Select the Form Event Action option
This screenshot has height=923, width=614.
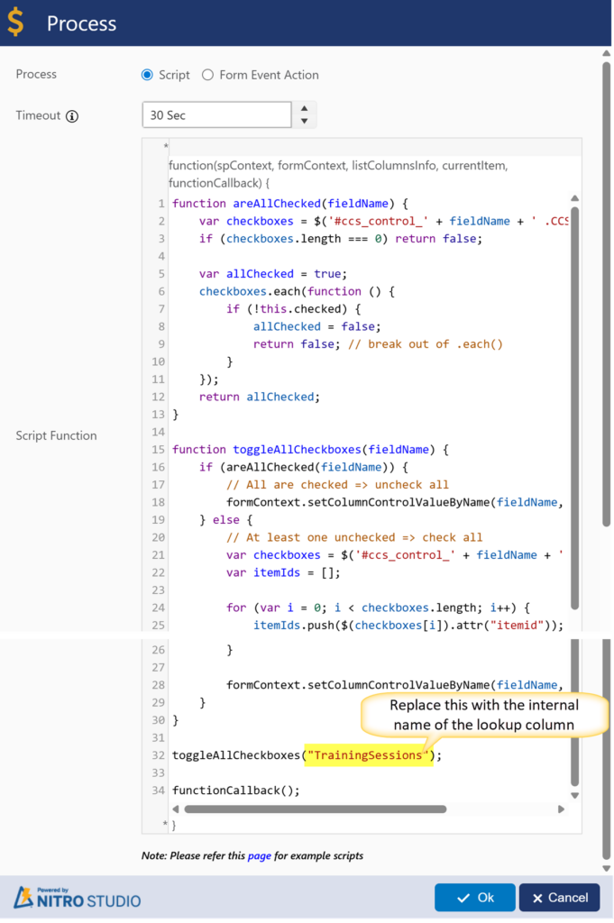coord(208,75)
